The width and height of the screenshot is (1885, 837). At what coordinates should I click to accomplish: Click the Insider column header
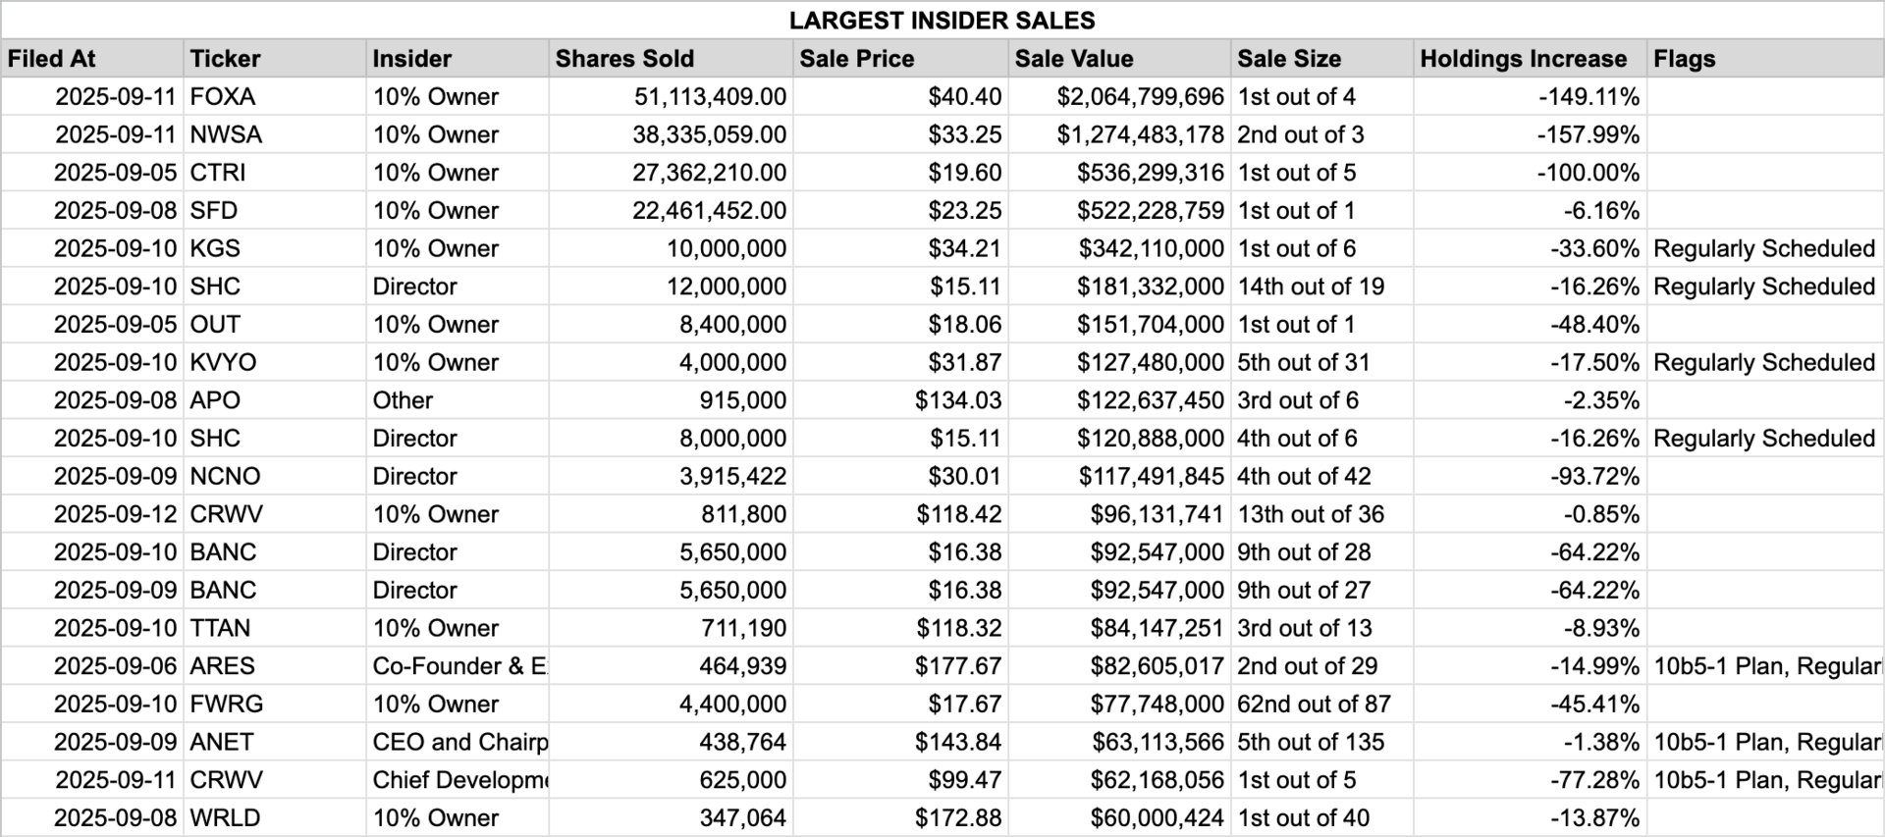[x=458, y=59]
